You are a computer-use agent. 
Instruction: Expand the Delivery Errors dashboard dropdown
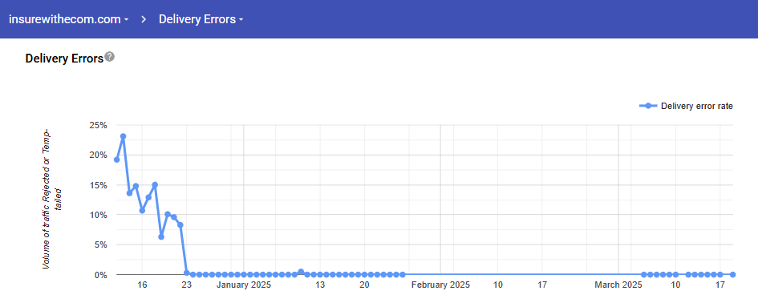[x=201, y=19]
